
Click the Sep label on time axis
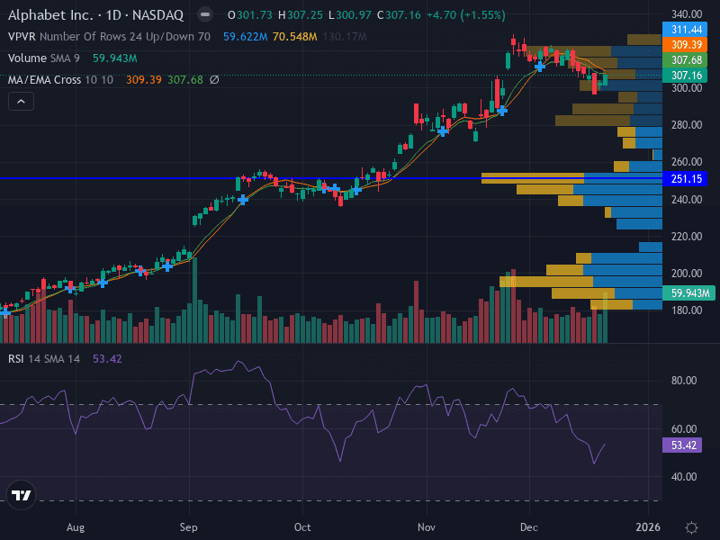click(x=189, y=526)
